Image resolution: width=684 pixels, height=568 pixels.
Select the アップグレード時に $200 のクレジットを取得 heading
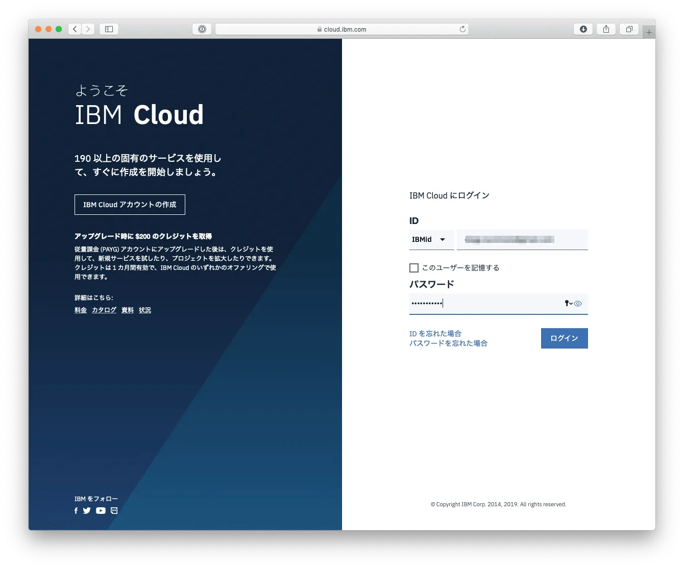coord(143,236)
